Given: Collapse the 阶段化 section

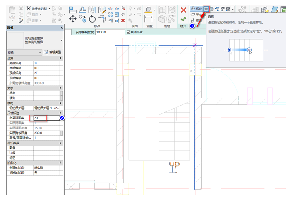Looking at the screenshot, I should (x=61, y=163).
